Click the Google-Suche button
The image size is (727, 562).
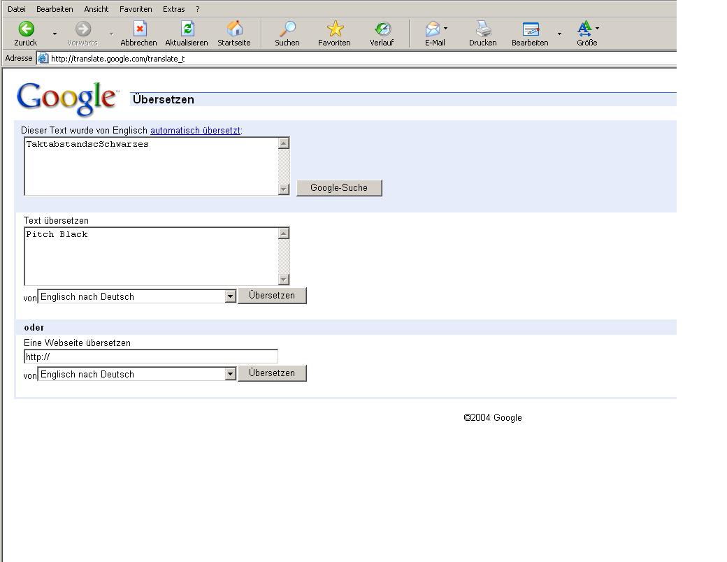point(339,187)
